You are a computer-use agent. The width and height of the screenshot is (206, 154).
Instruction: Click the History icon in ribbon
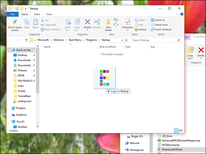(140, 30)
